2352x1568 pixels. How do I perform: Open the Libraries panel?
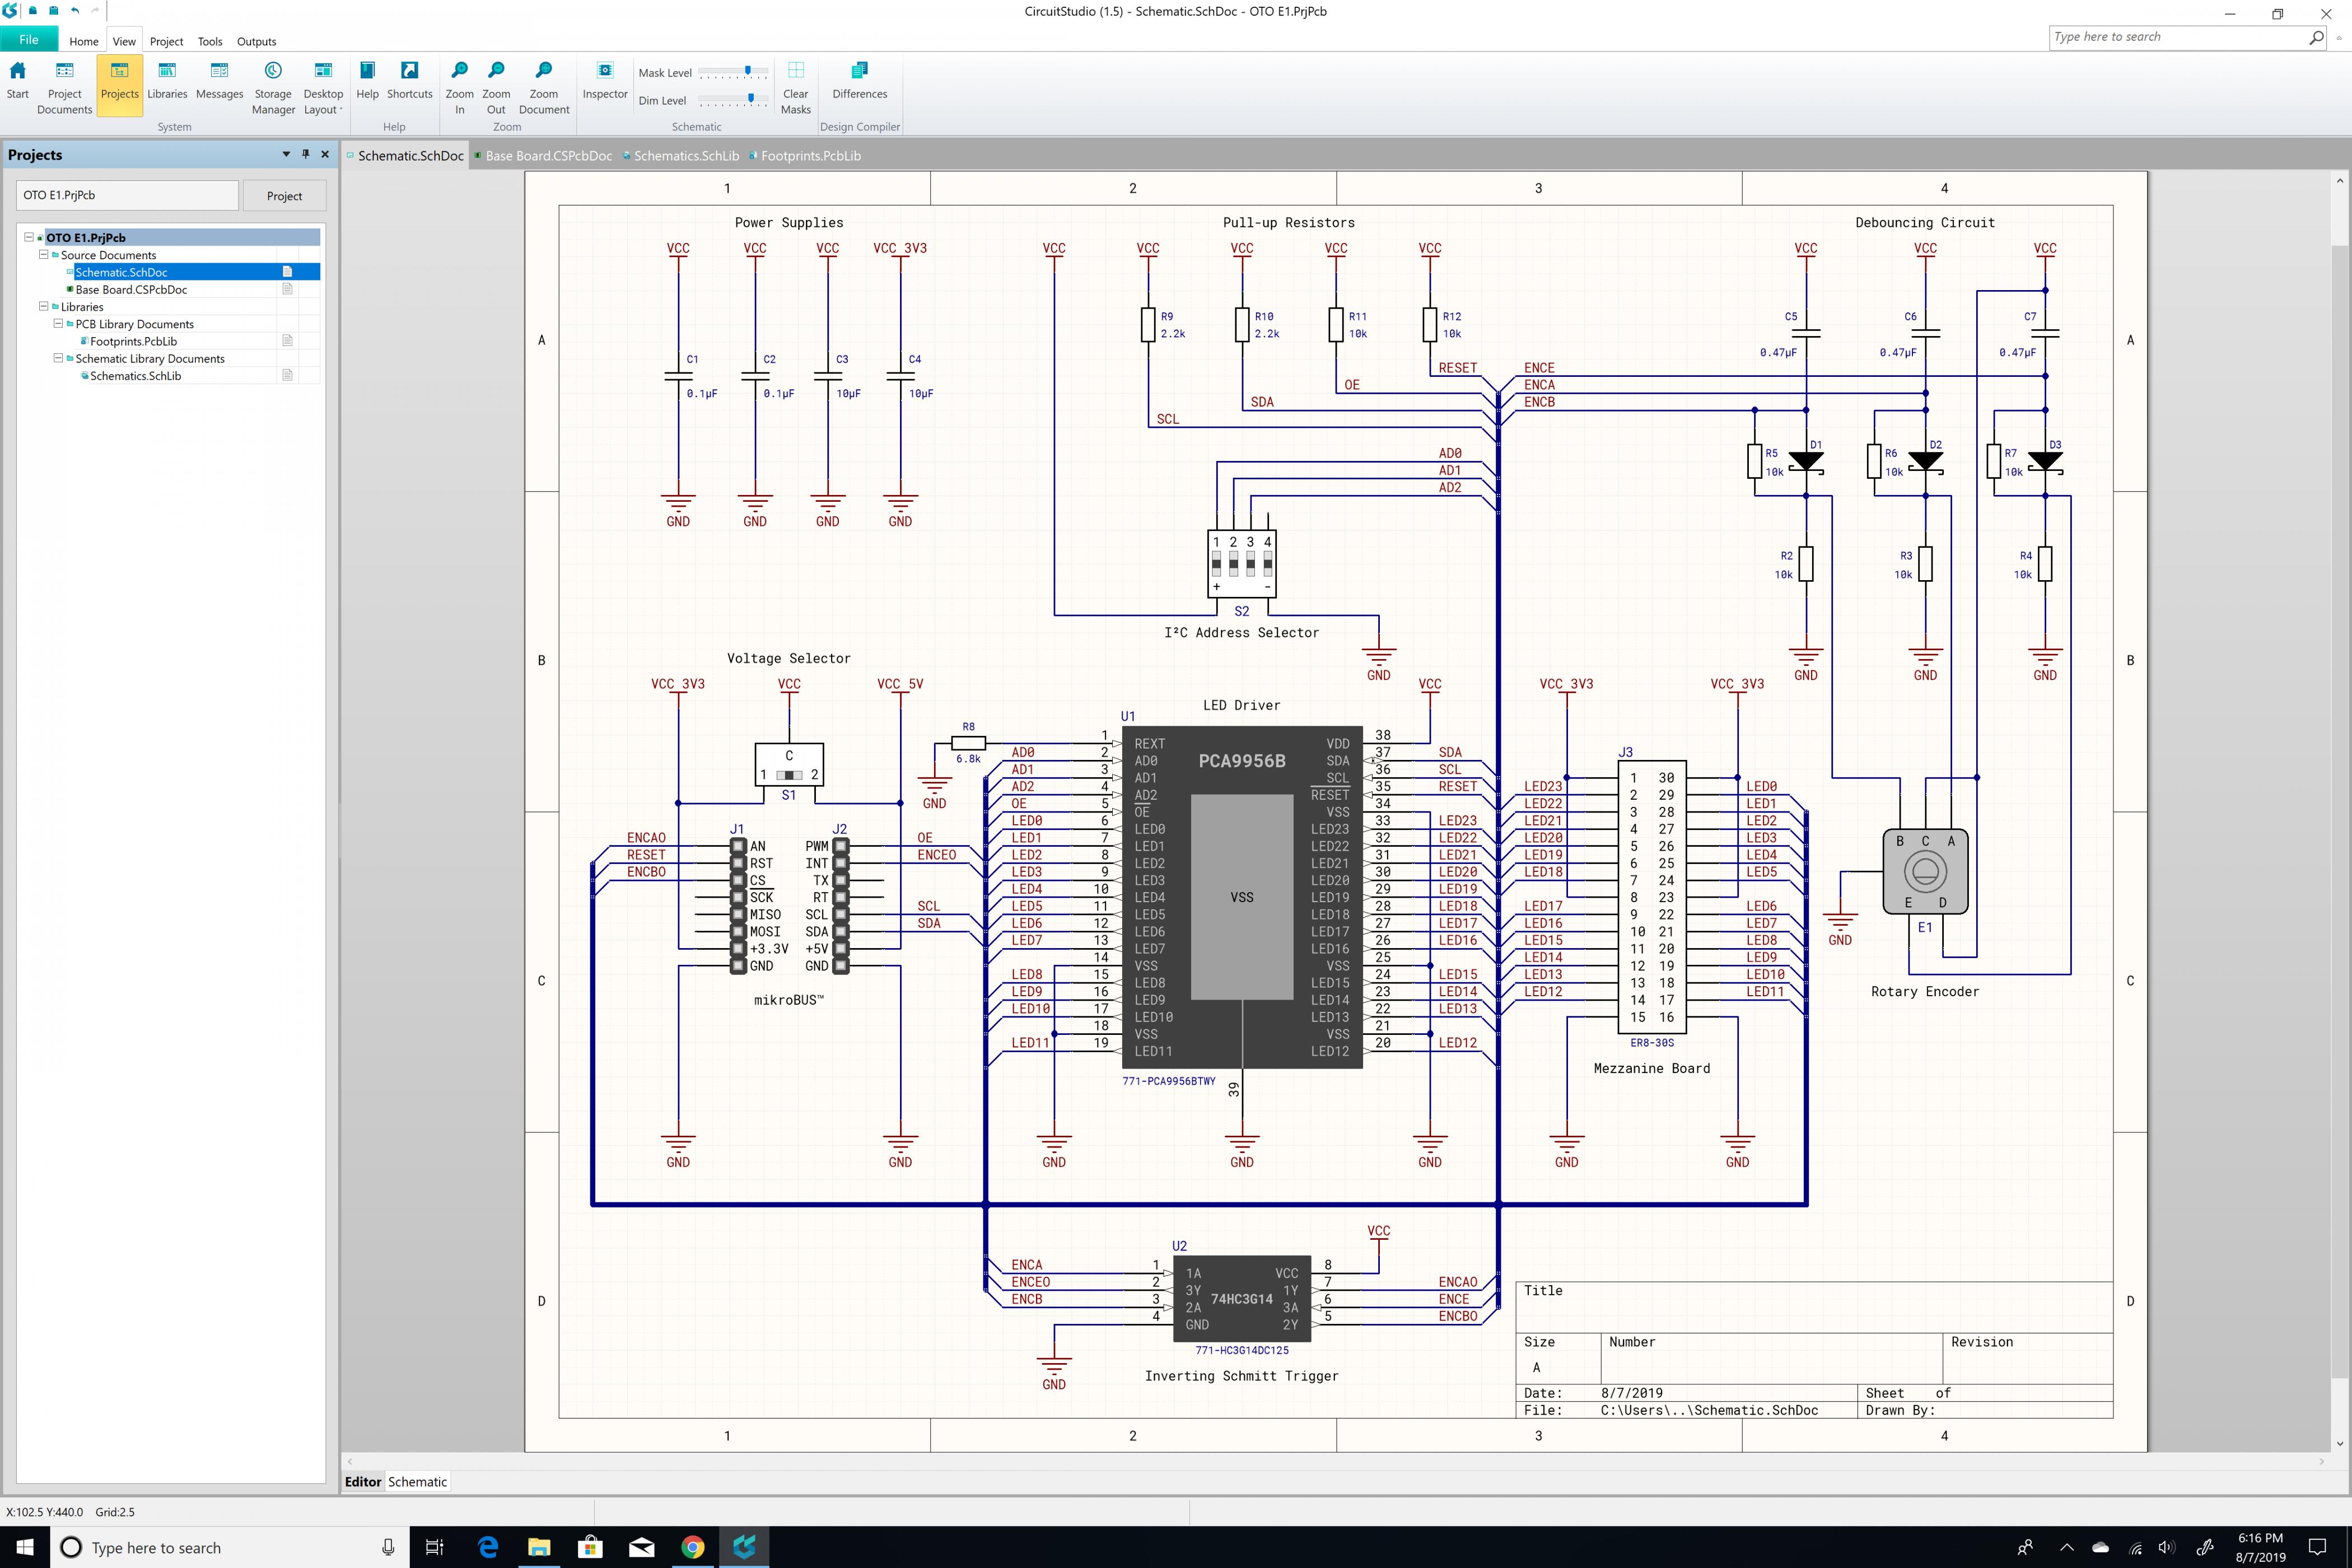167,82
